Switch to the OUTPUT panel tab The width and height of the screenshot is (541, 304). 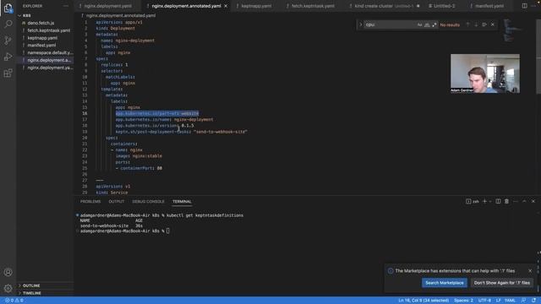[x=117, y=202]
